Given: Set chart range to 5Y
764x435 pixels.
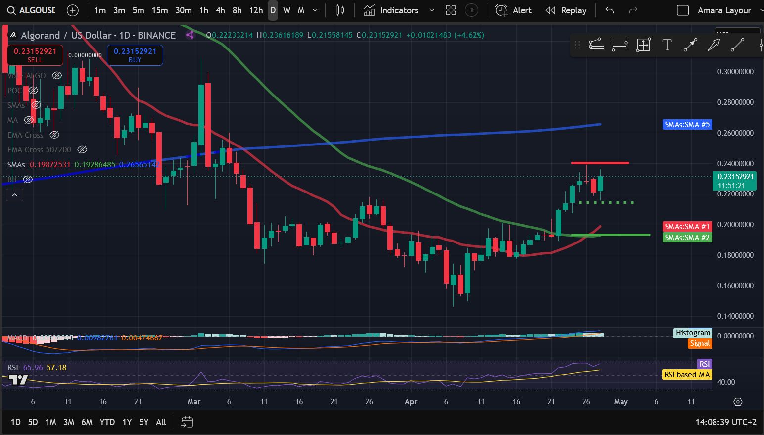Looking at the screenshot, I should pyautogui.click(x=143, y=422).
